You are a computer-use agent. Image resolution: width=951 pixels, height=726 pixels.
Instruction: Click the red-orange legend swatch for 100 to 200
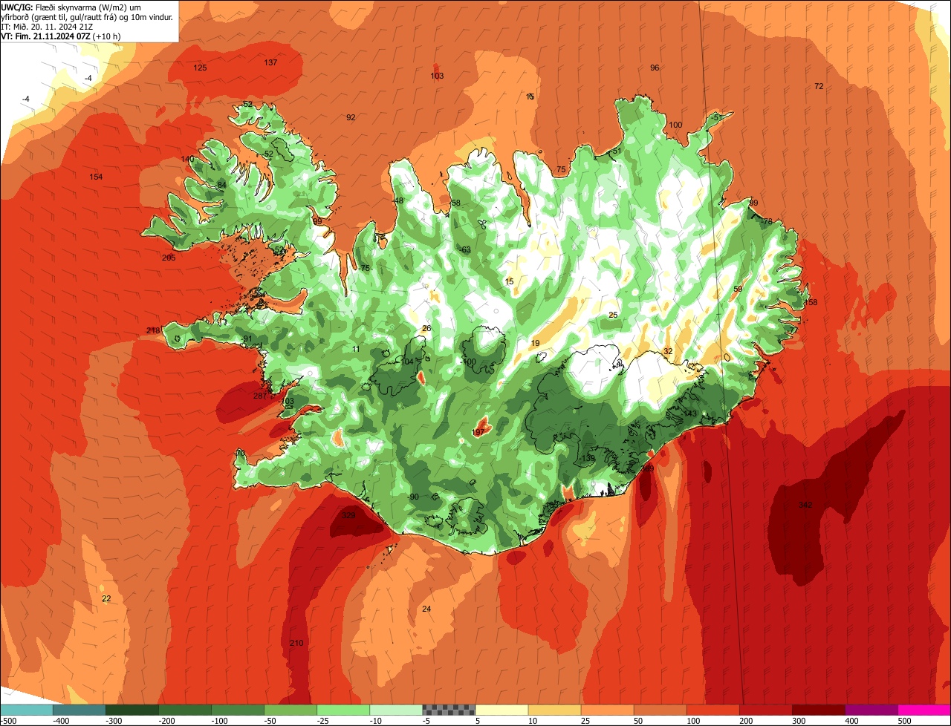713,710
